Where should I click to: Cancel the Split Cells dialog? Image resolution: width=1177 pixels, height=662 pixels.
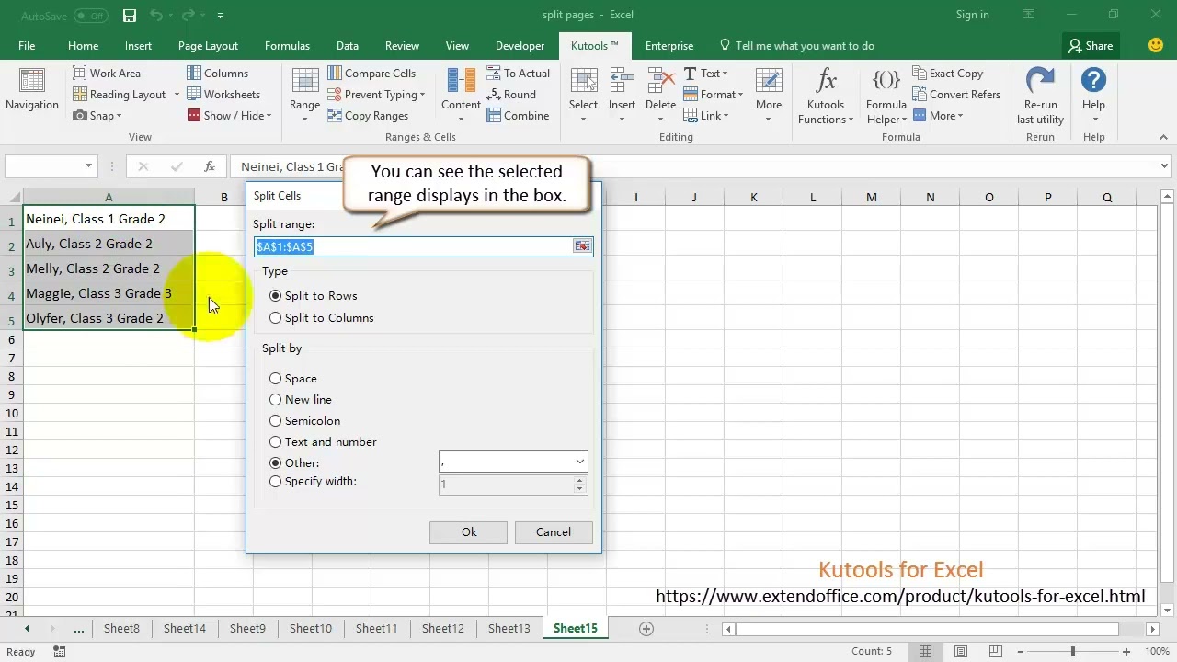pos(554,532)
